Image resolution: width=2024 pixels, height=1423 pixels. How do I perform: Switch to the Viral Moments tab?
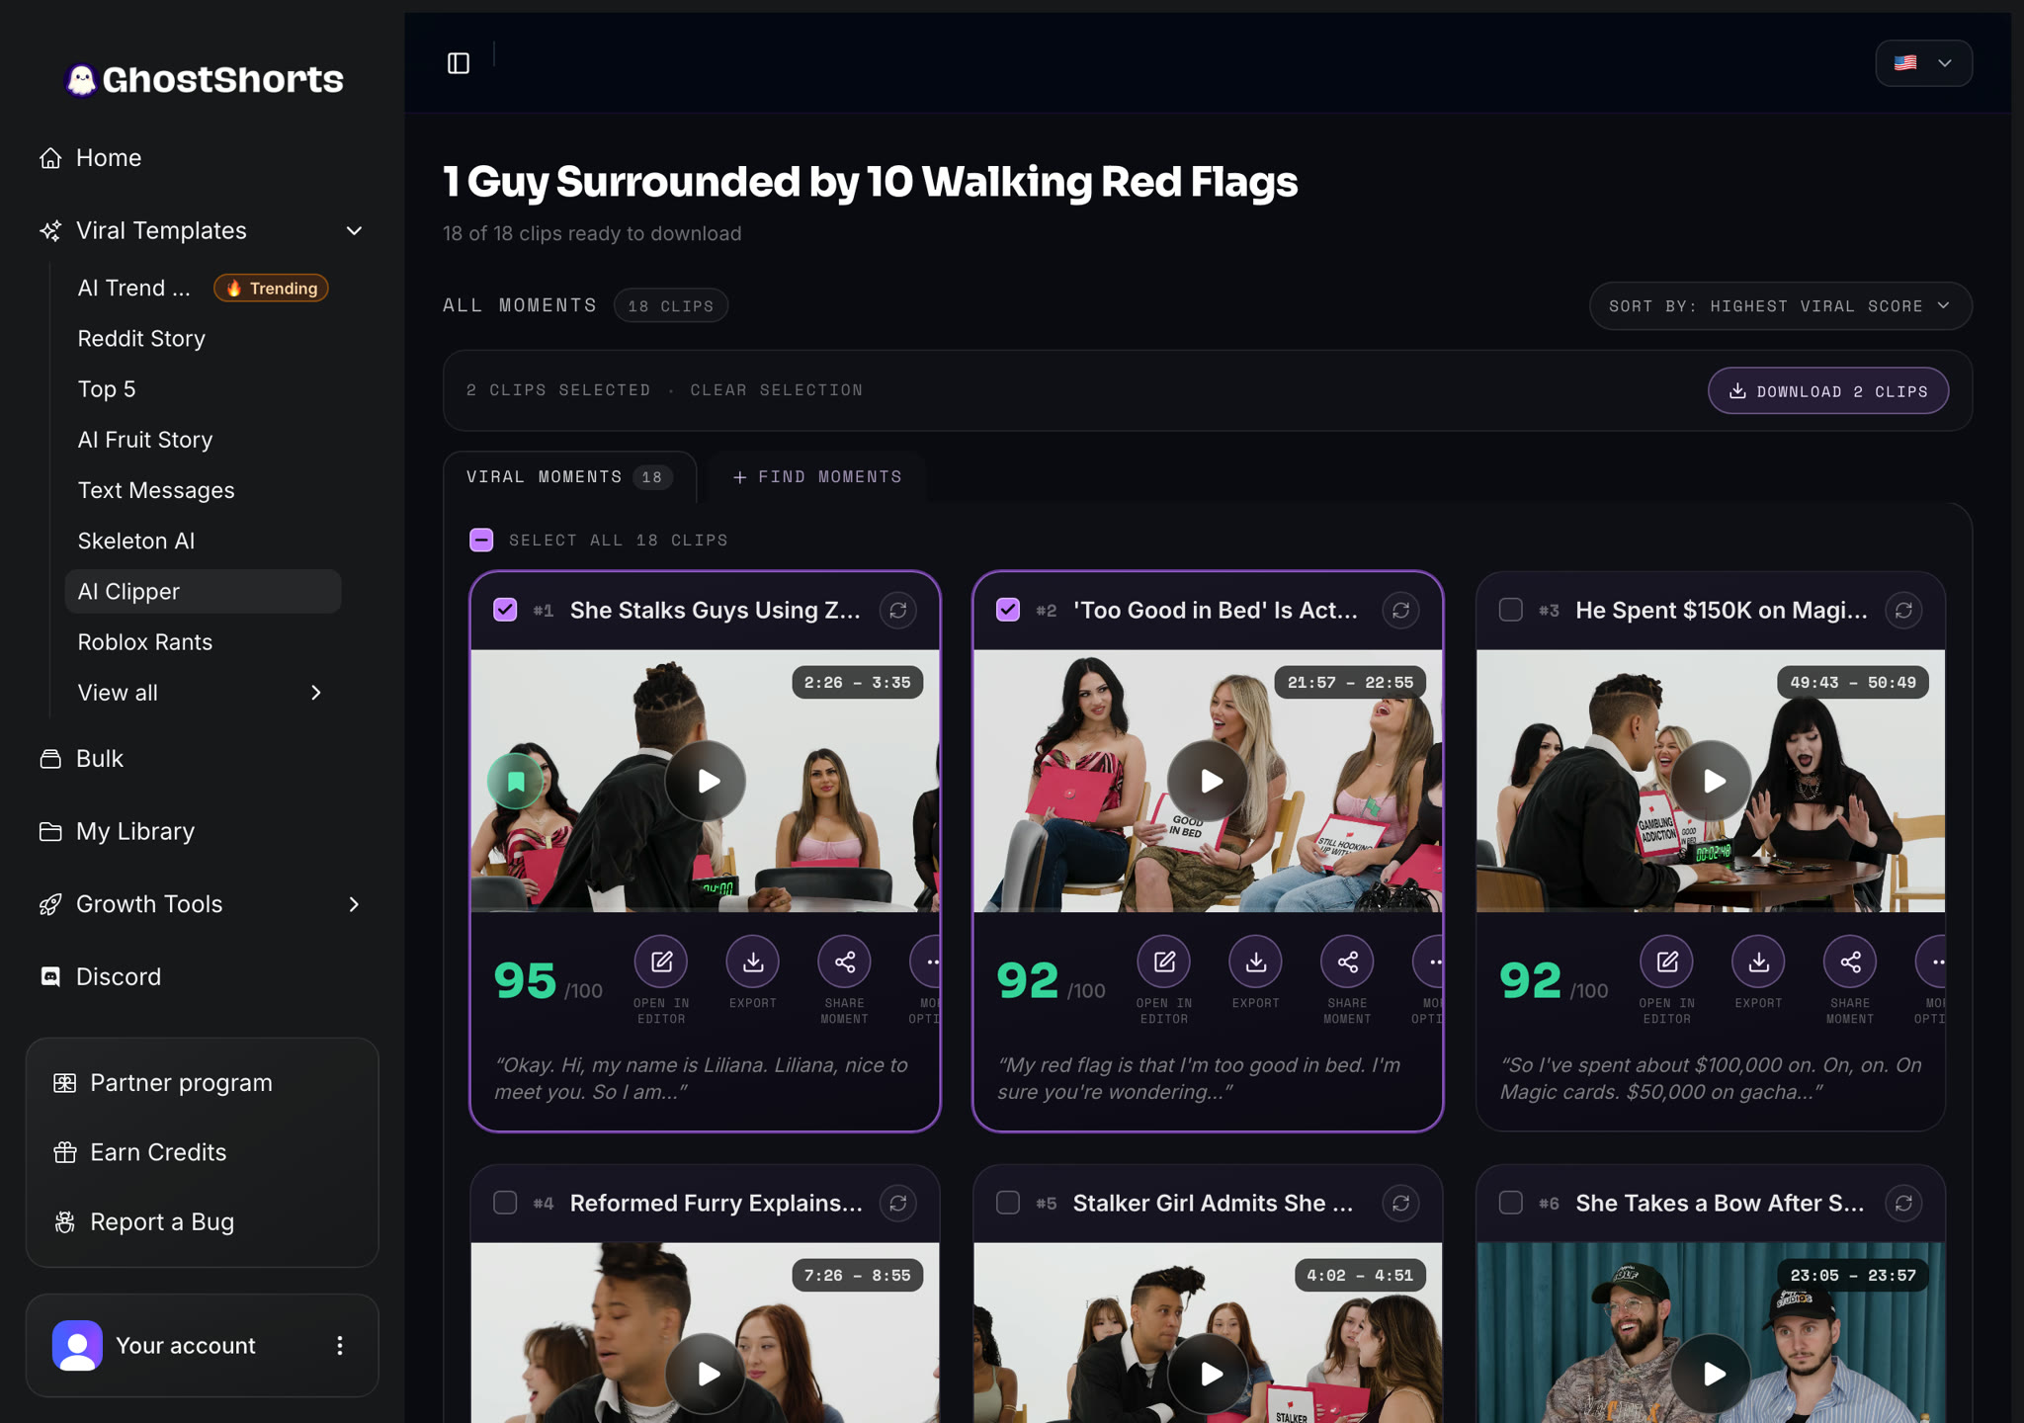569,477
